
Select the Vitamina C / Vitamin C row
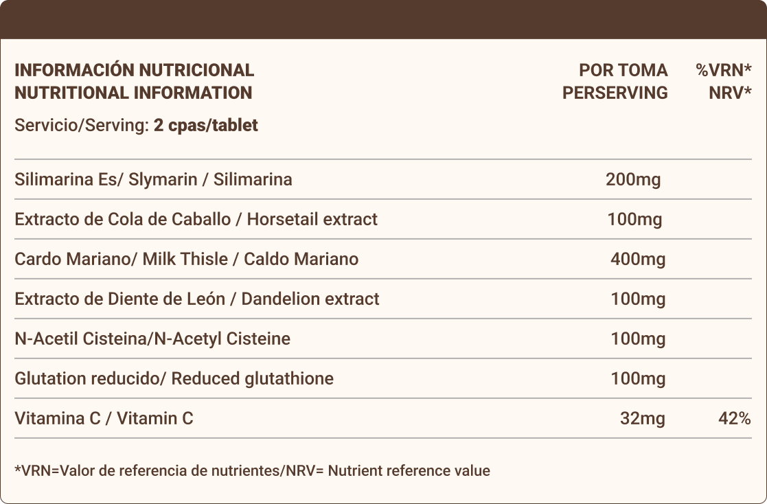[x=383, y=418]
